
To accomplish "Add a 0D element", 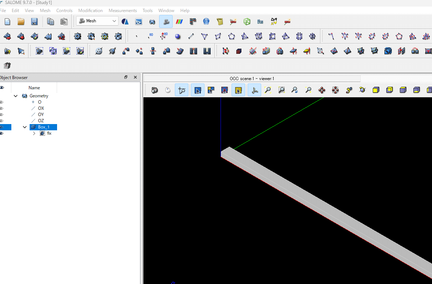I will pyautogui.click(x=150, y=36).
